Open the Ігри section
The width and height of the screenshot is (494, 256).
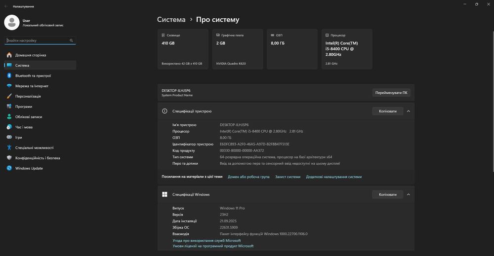click(x=18, y=138)
